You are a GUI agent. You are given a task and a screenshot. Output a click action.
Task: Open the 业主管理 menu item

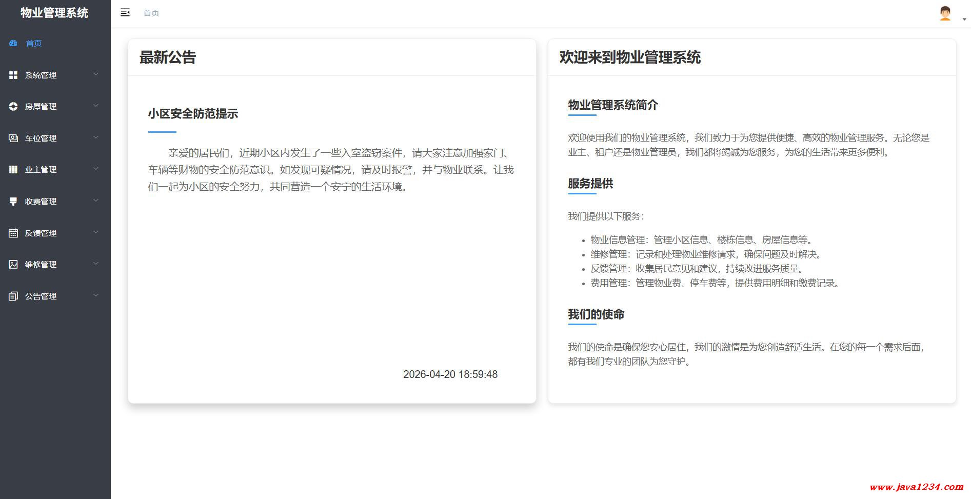click(41, 169)
